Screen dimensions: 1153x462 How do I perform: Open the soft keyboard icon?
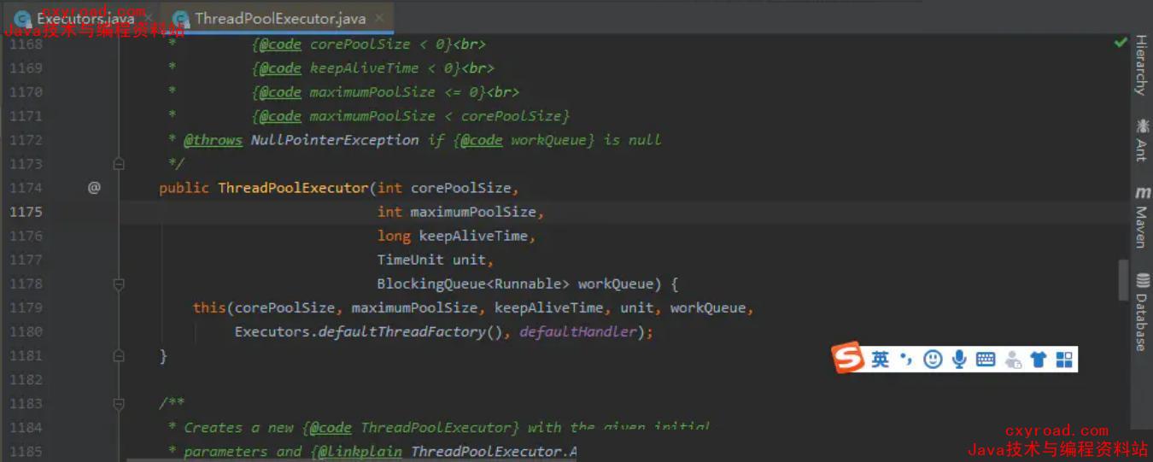click(986, 360)
